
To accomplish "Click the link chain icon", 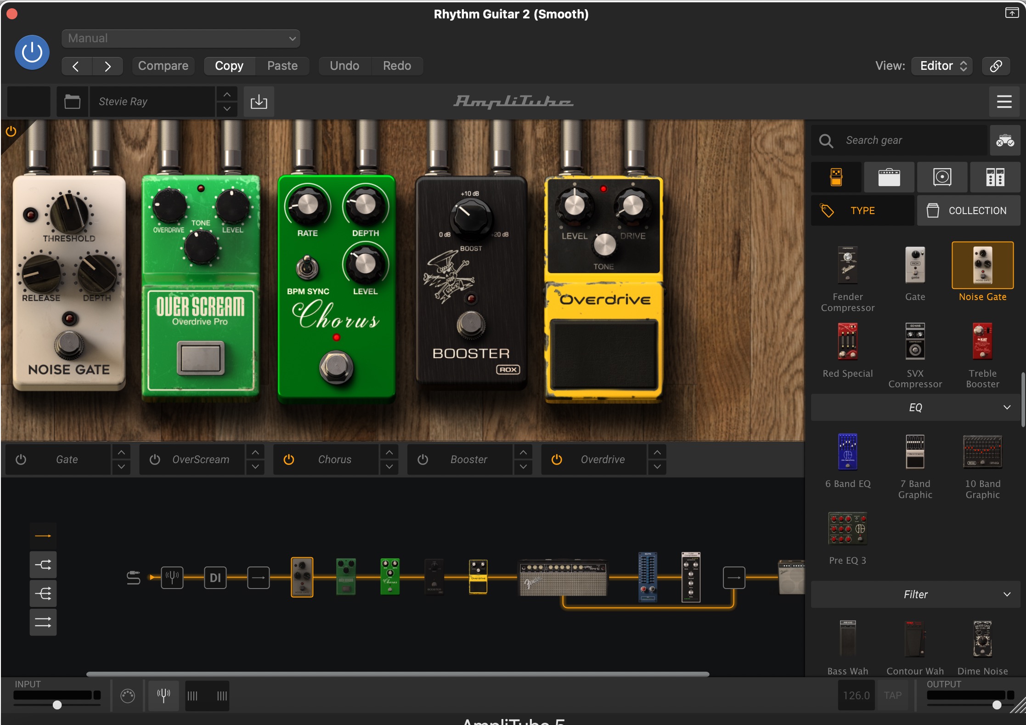I will (x=996, y=66).
